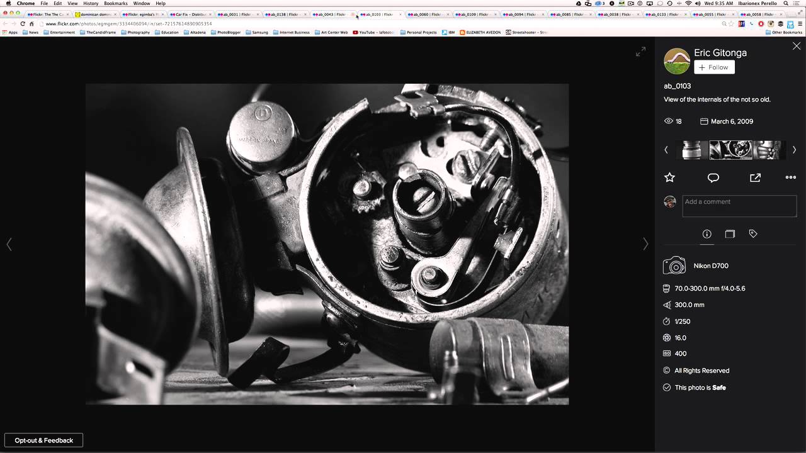The image size is (806, 453).
Task: Click the Wi-Fi status icon
Action: click(x=688, y=3)
